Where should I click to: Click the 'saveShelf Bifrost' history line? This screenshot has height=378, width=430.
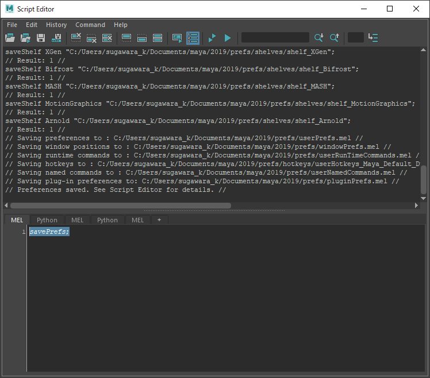(182, 69)
